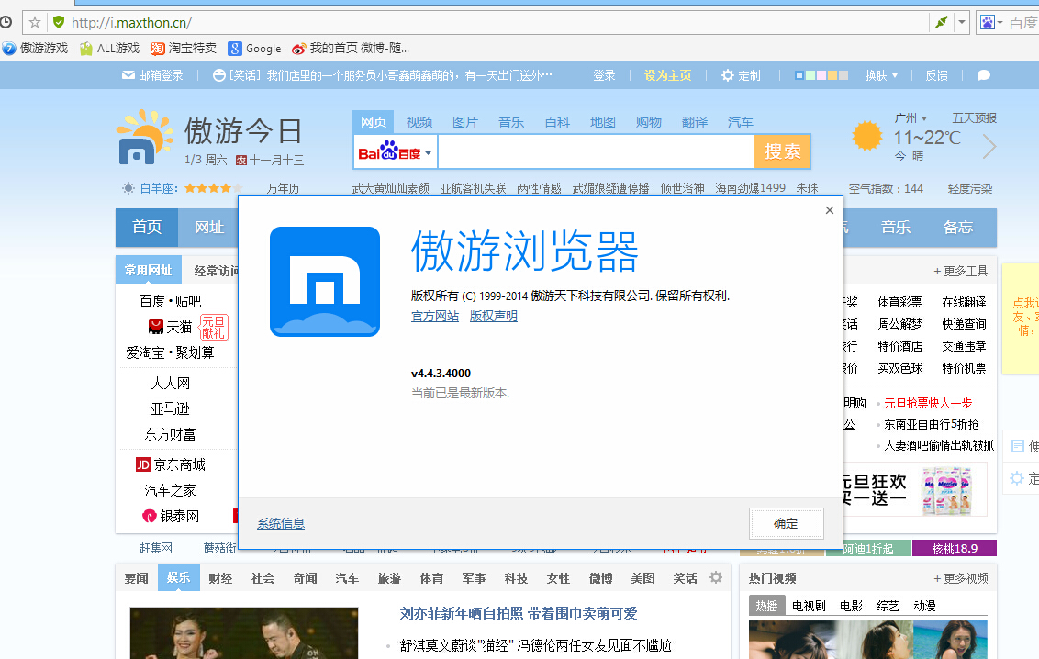Click the sunny weather icon
The width and height of the screenshot is (1039, 659).
[x=866, y=136]
